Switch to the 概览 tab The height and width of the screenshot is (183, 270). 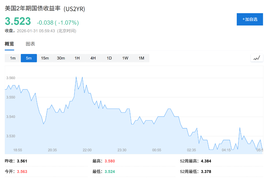coord(9,44)
